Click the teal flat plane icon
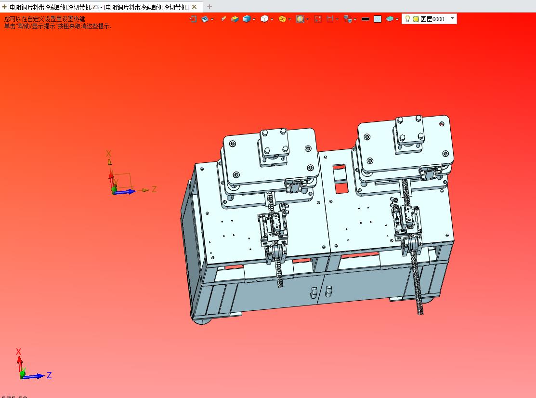This screenshot has height=398, width=536. 390,19
